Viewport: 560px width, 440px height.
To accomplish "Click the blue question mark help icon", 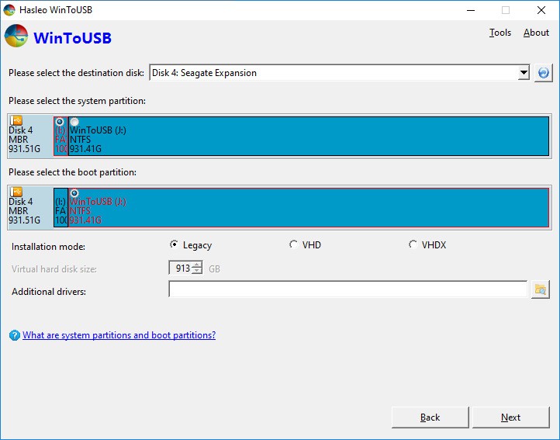I will coord(14,335).
